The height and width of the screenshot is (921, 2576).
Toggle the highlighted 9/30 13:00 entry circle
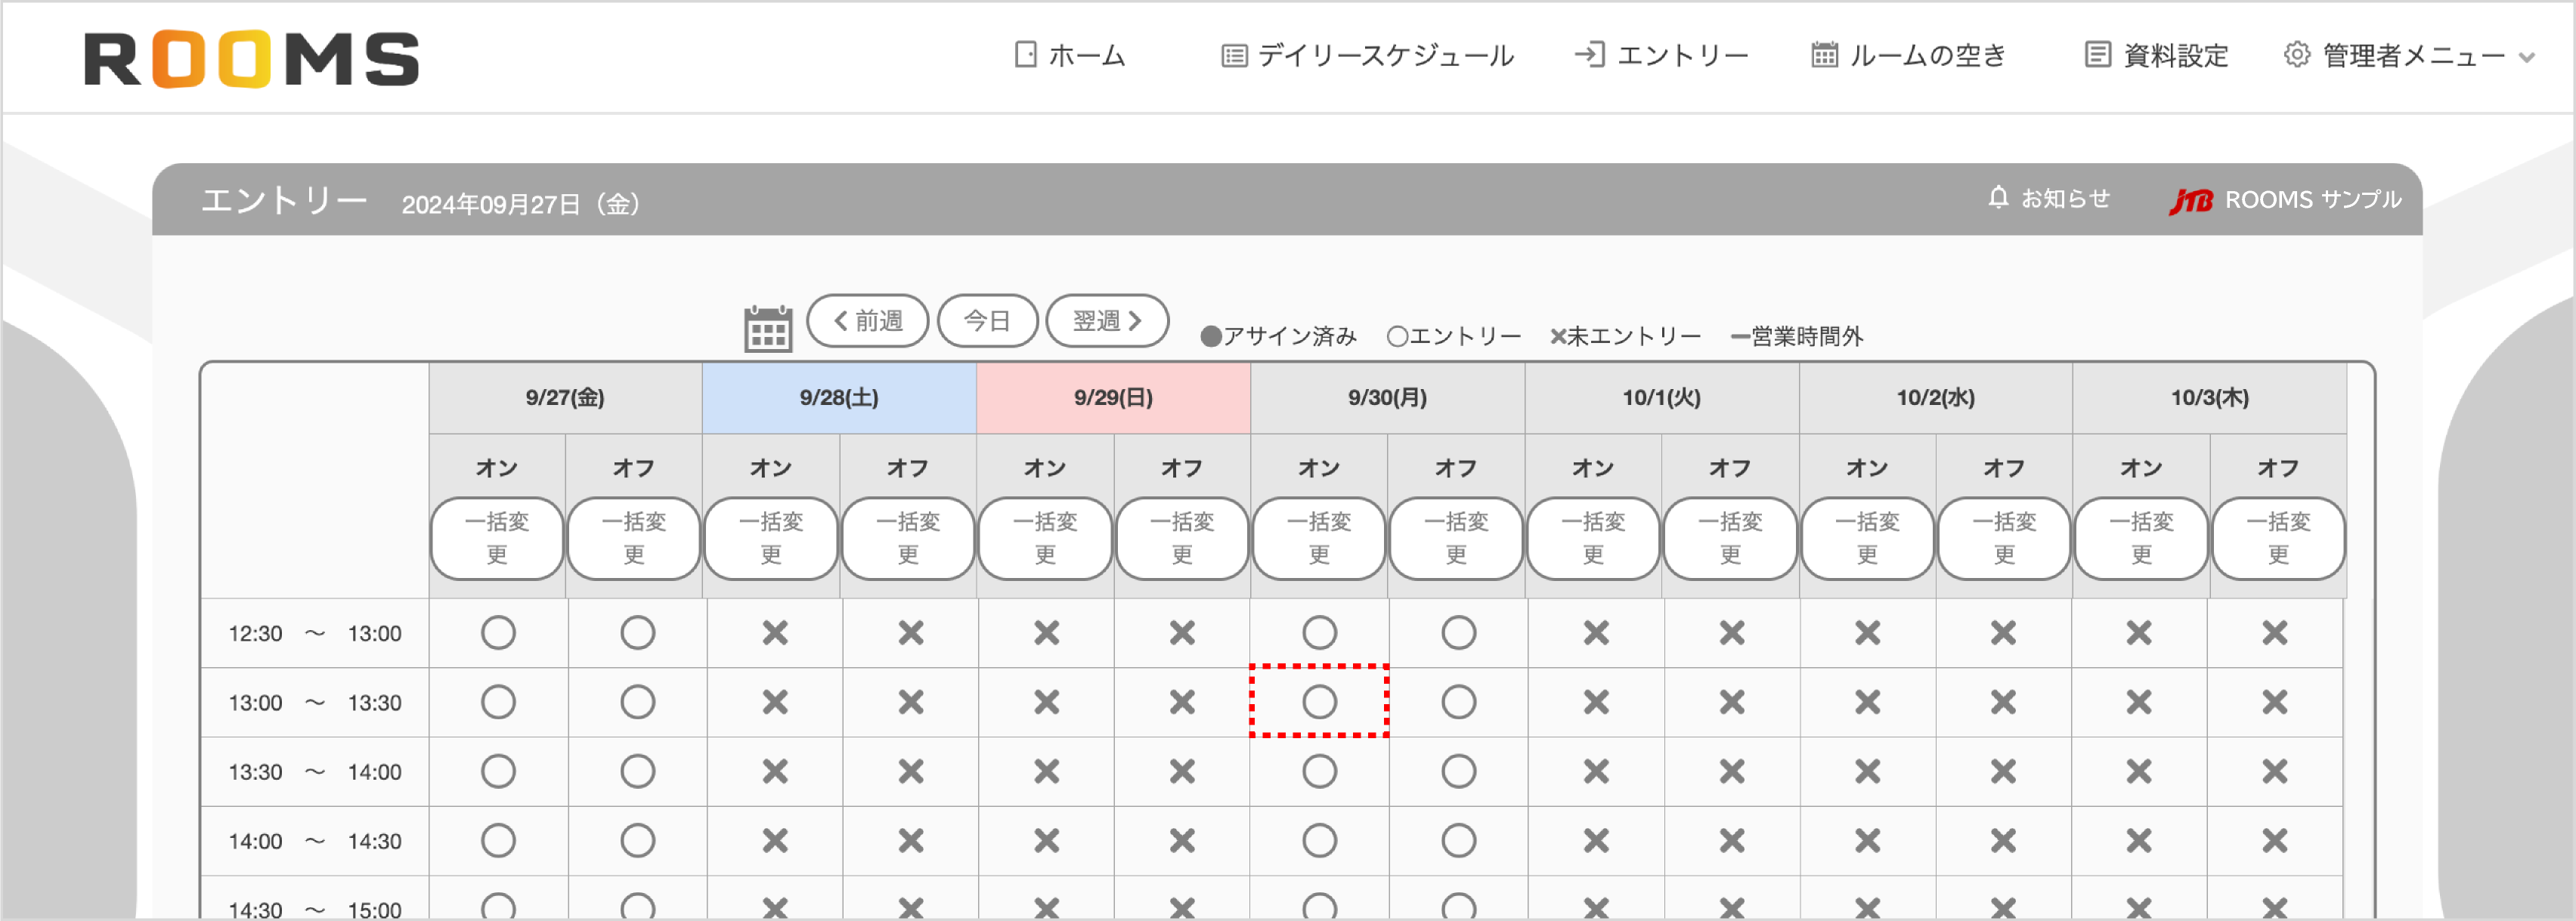[1320, 702]
